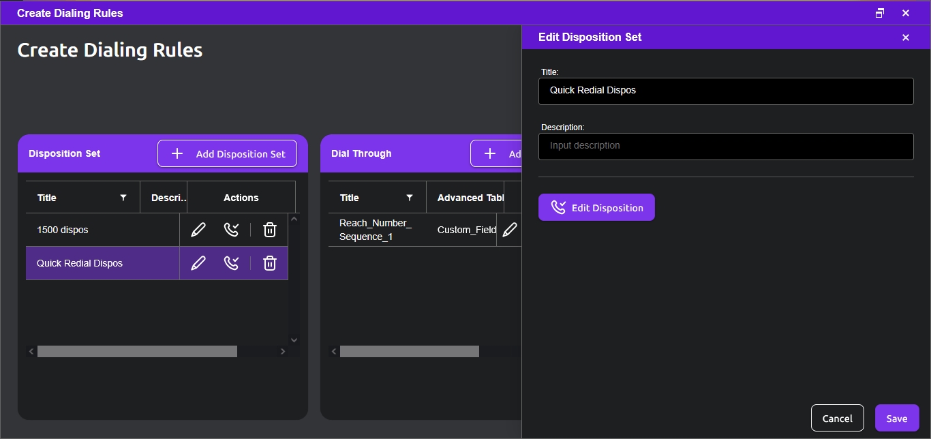
Task: Click scroll-right arrow of Disposition Set table
Action: [x=283, y=351]
